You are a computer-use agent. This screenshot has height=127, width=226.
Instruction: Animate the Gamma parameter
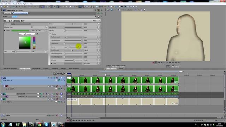(99, 47)
